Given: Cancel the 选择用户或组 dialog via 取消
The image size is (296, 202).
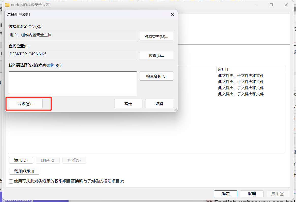Looking at the screenshot, I should tap(159, 104).
